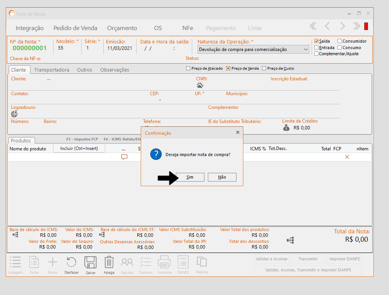Viewport: 389px width, 295px height.
Task: Enable the Consumidor checkbox
Action: pos(340,41)
